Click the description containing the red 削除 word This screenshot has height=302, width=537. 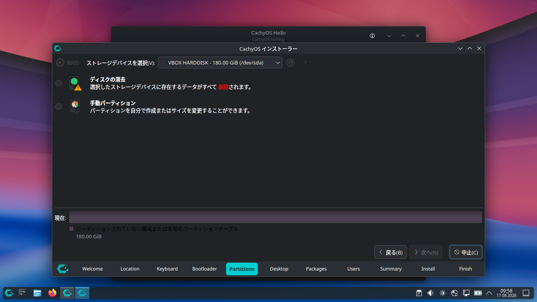[x=171, y=87]
